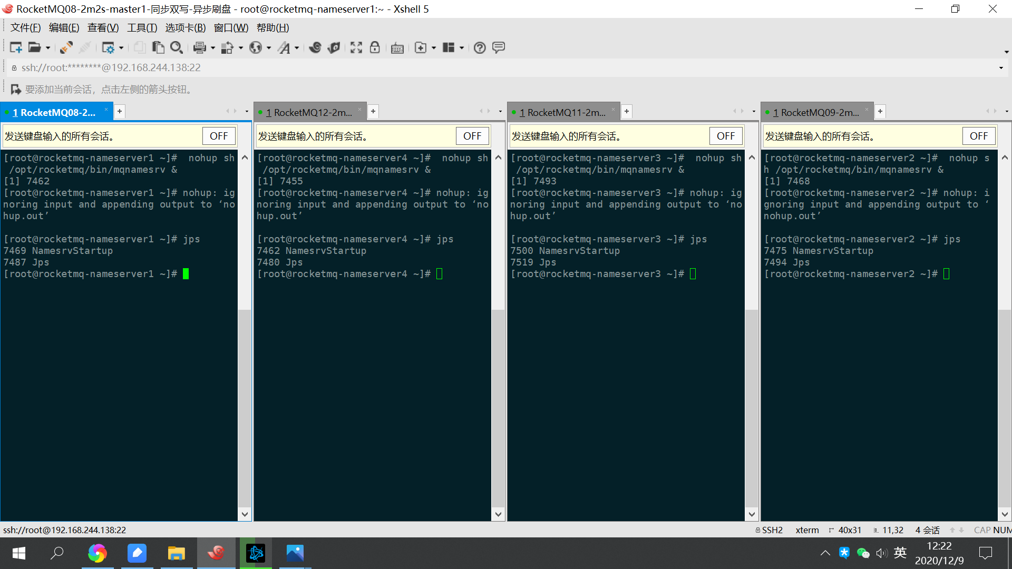Click the Reconnect icon in toolbar

pos(66,47)
